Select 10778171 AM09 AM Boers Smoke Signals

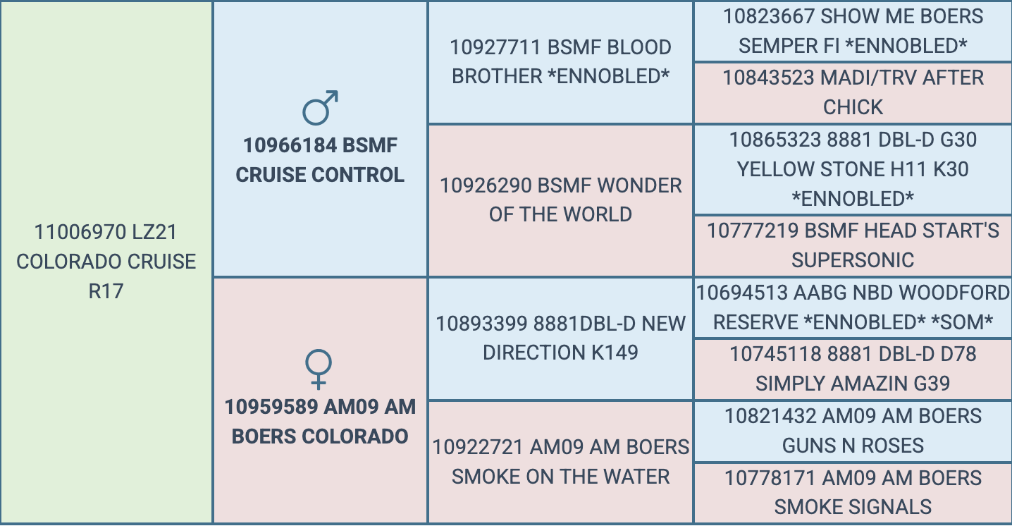click(x=853, y=492)
